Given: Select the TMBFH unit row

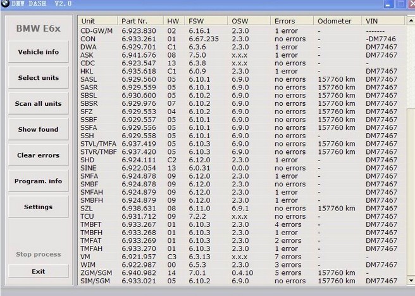Looking at the screenshot, I should click(x=242, y=233).
